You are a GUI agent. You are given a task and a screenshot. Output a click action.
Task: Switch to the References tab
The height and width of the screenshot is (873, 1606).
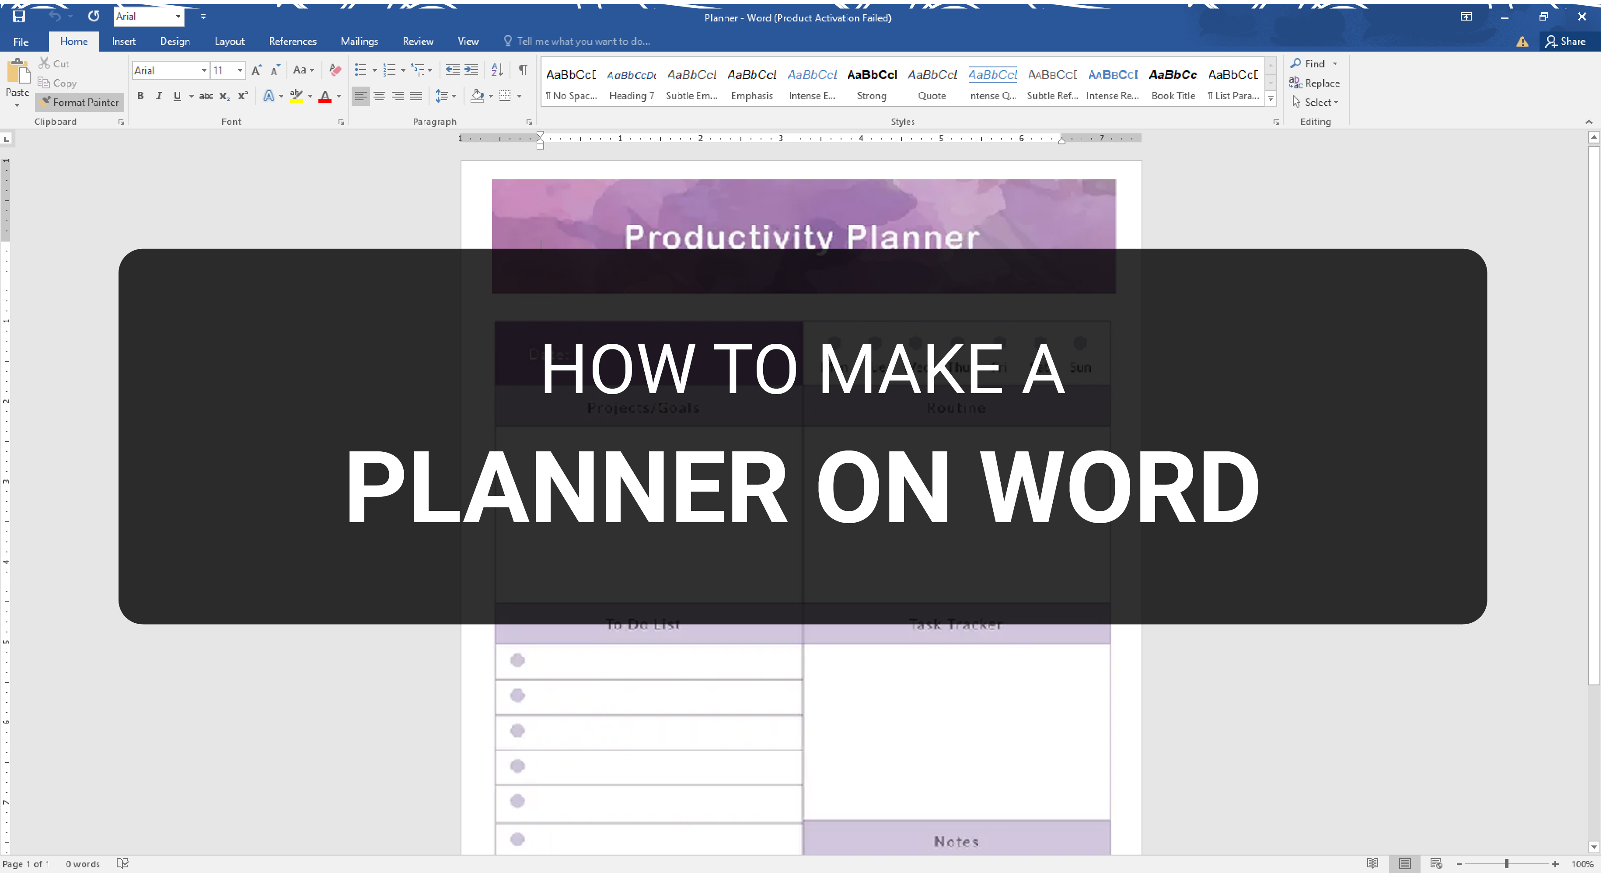293,41
